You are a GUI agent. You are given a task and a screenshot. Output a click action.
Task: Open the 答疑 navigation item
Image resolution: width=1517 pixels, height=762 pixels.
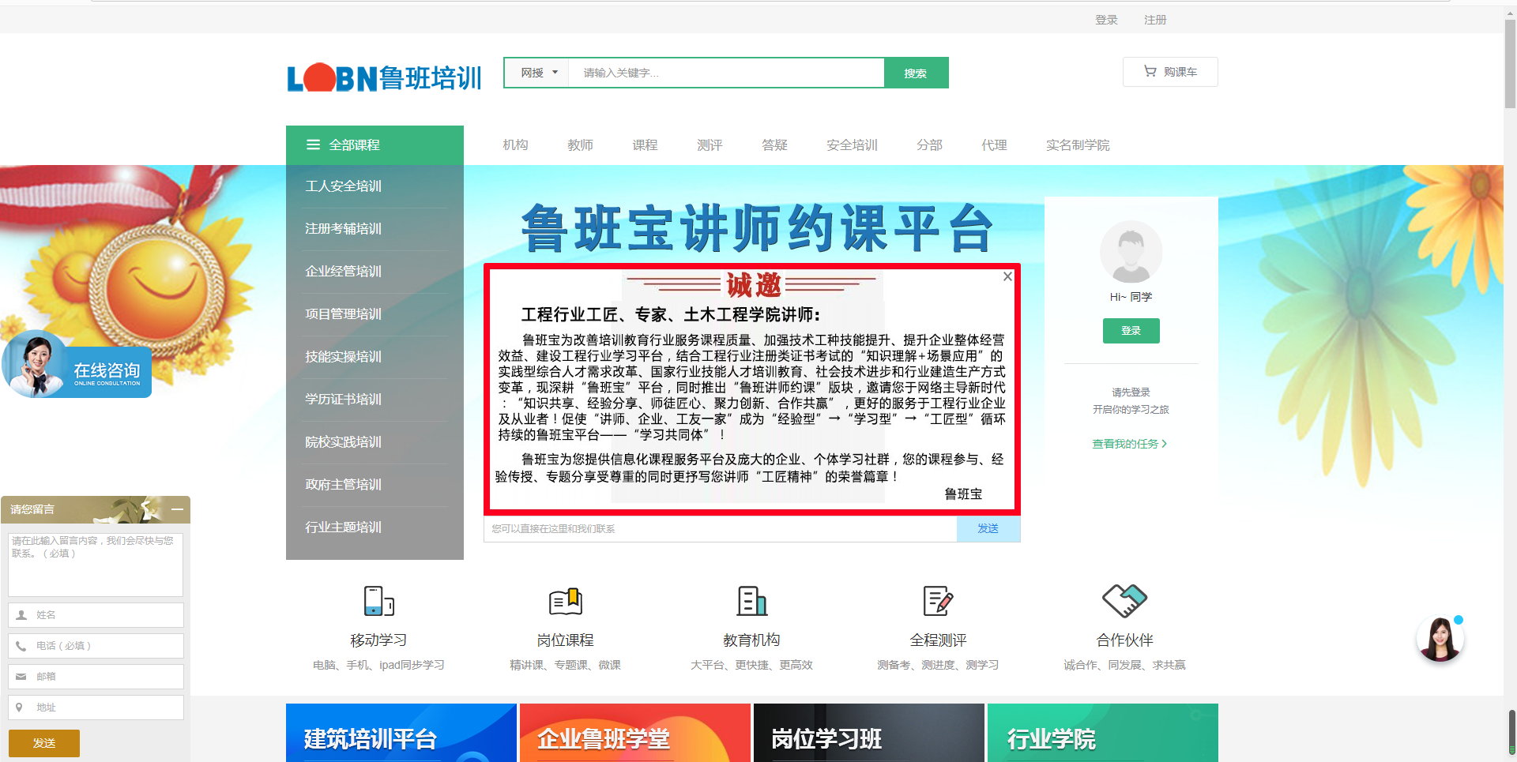(774, 145)
